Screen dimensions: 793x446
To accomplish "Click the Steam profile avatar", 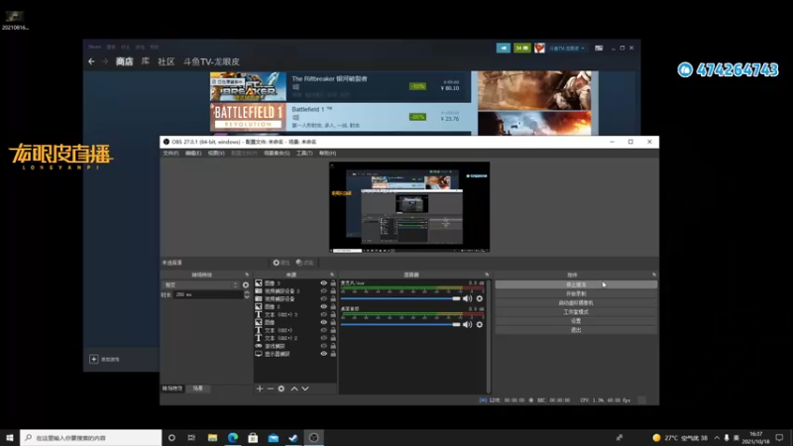I will (539, 48).
